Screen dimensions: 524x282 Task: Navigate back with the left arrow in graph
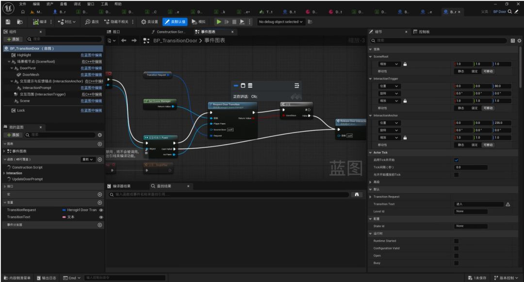point(124,40)
